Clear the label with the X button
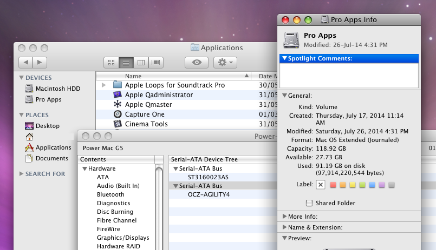 coord(321,185)
